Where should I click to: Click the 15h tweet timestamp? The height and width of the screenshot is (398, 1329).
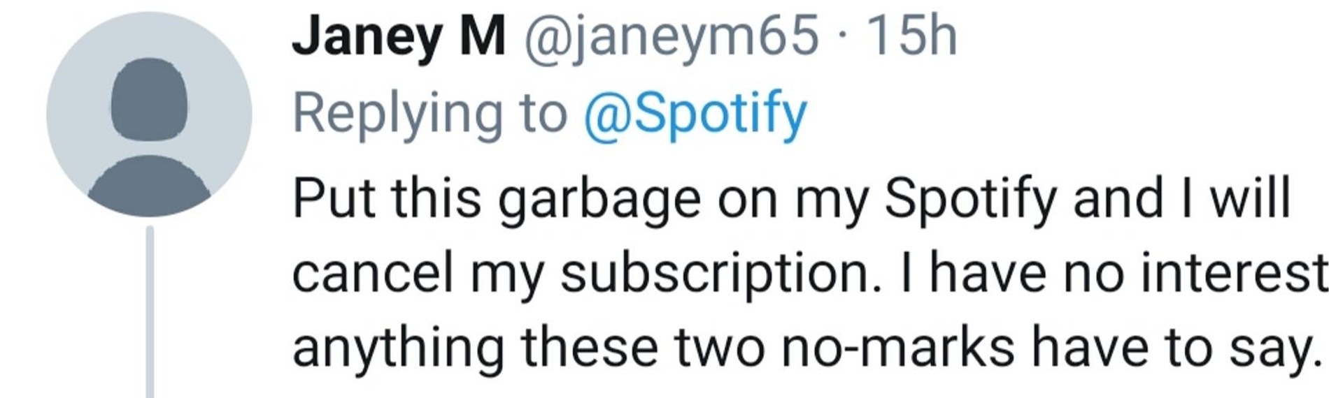coord(911,36)
